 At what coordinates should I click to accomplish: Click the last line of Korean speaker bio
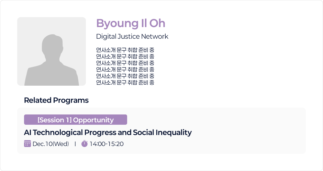pyautogui.click(x=125, y=83)
